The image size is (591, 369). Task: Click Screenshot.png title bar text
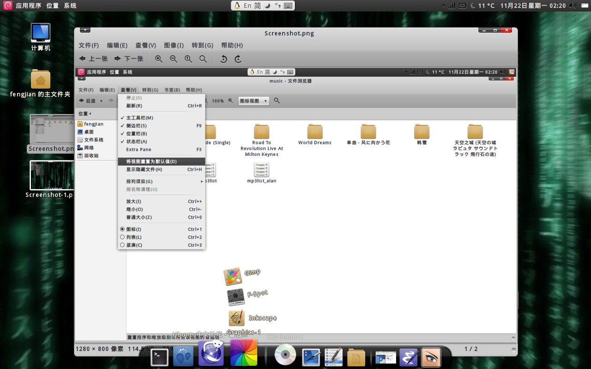(289, 33)
